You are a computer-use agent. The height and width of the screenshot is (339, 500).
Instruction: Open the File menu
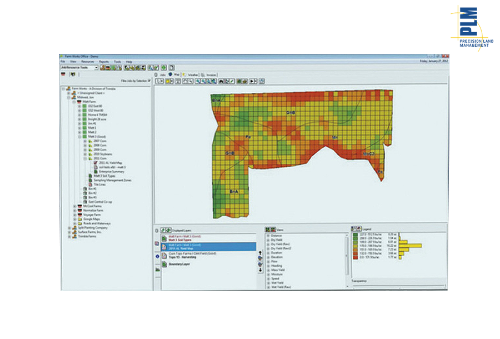click(x=63, y=62)
